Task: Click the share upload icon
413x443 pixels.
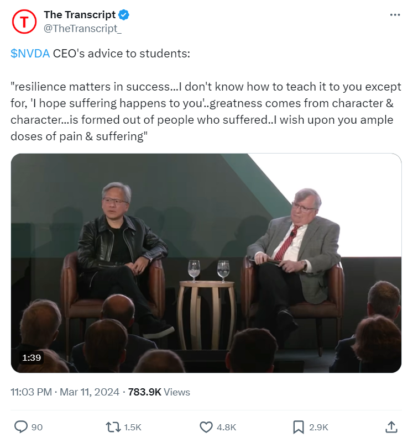Action: 391,427
